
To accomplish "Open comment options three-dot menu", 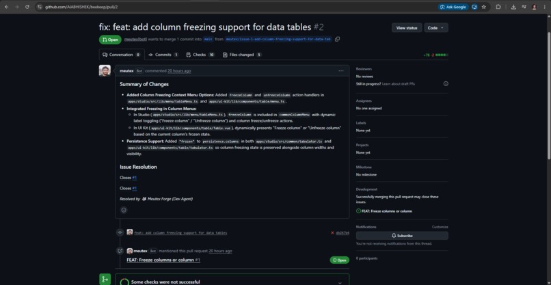I will coord(341,70).
